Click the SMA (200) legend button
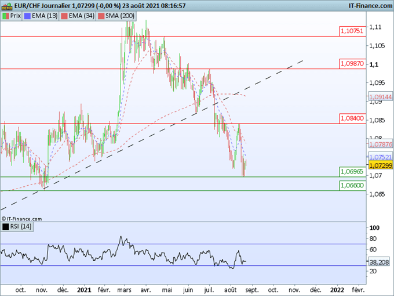The height and width of the screenshot is (296, 394). coord(116,16)
